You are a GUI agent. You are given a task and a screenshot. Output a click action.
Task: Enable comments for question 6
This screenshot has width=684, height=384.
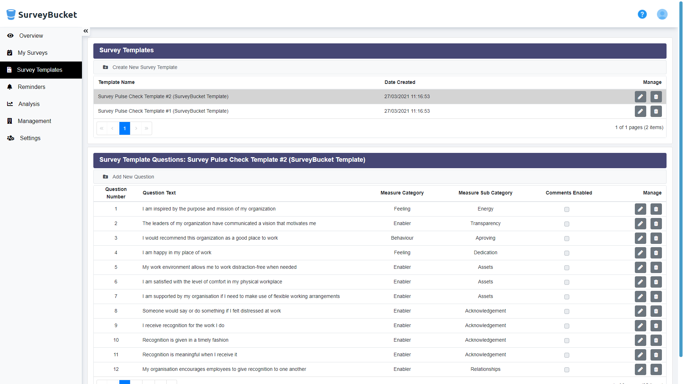pyautogui.click(x=567, y=282)
